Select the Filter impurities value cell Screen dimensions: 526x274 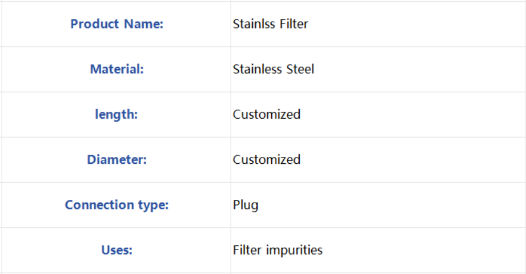click(x=379, y=250)
